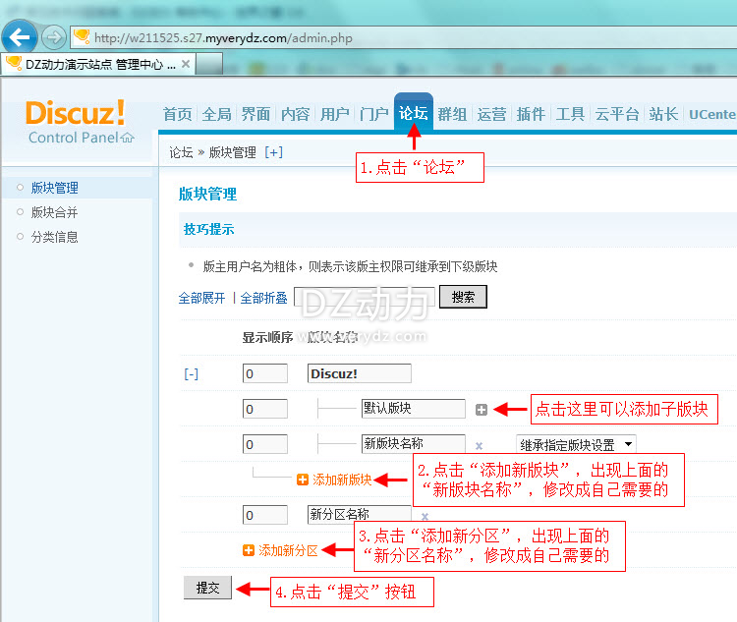The width and height of the screenshot is (737, 622).
Task: Click the 默认版块 forum name field
Action: pyautogui.click(x=413, y=409)
